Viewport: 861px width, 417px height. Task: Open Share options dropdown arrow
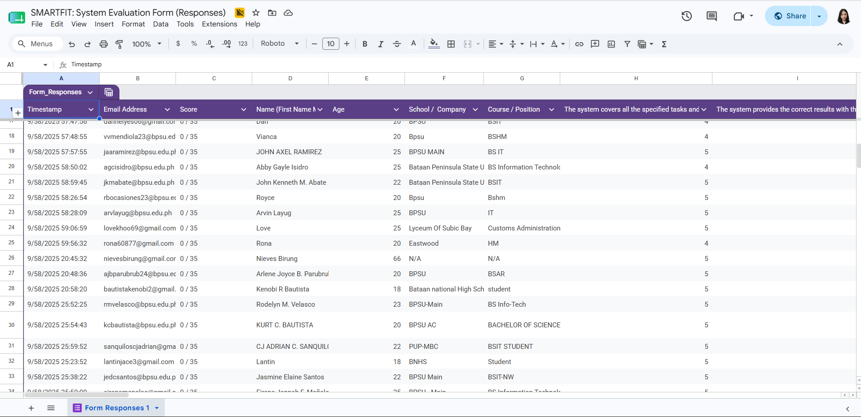819,16
